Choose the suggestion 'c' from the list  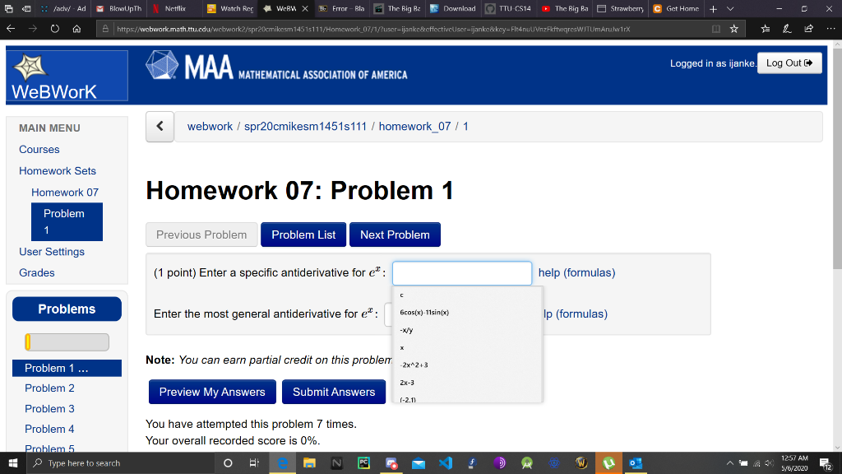tap(467, 295)
